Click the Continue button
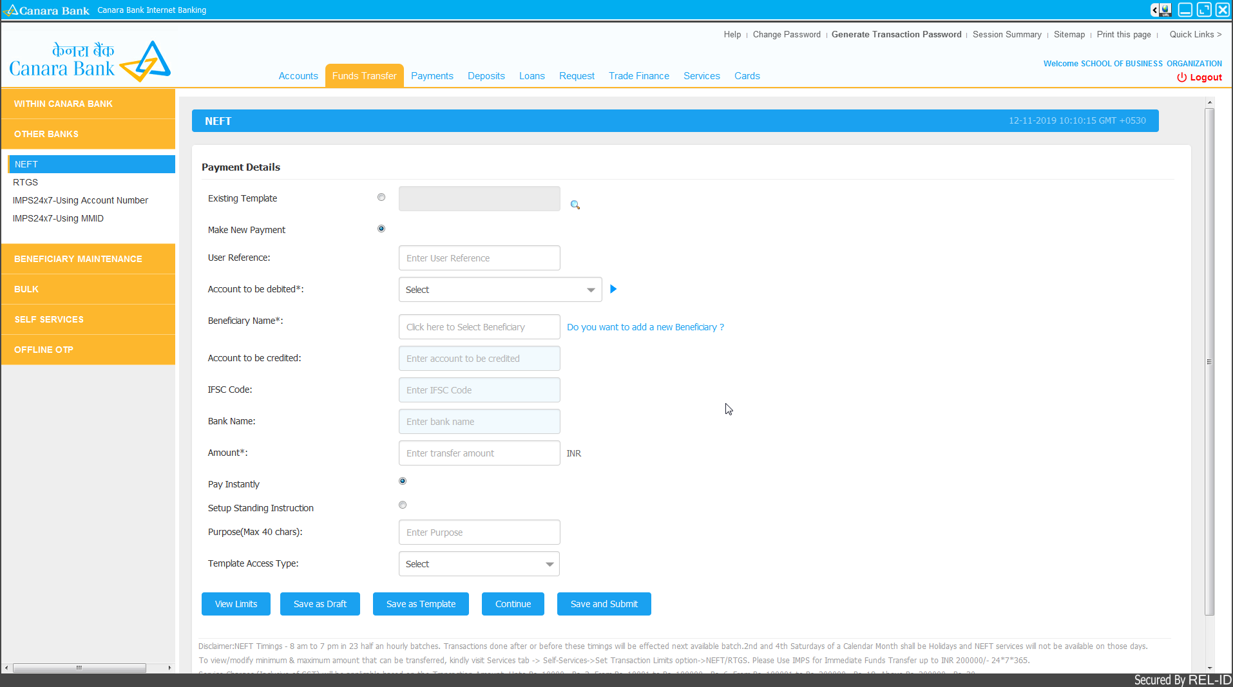Image resolution: width=1233 pixels, height=687 pixels. coord(513,604)
